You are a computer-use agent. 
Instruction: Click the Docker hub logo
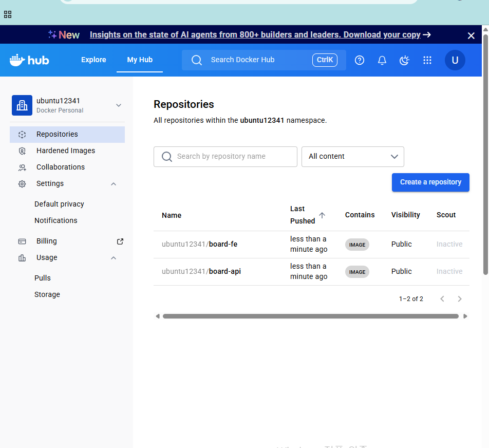pos(29,60)
